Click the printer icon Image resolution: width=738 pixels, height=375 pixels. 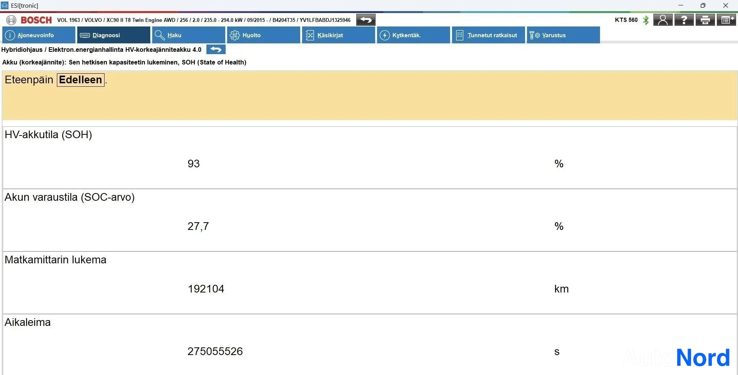(705, 20)
